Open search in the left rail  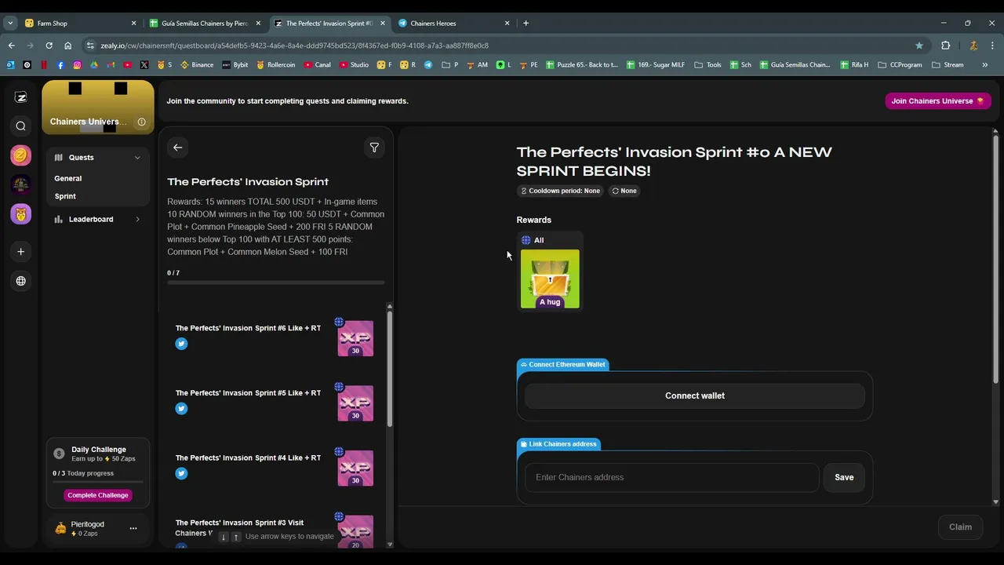[x=21, y=126]
